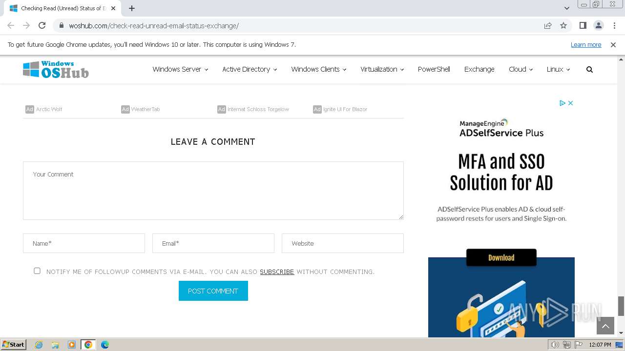625x351 pixels.
Task: Jump to top with the up-arrow button
Action: coord(605,326)
